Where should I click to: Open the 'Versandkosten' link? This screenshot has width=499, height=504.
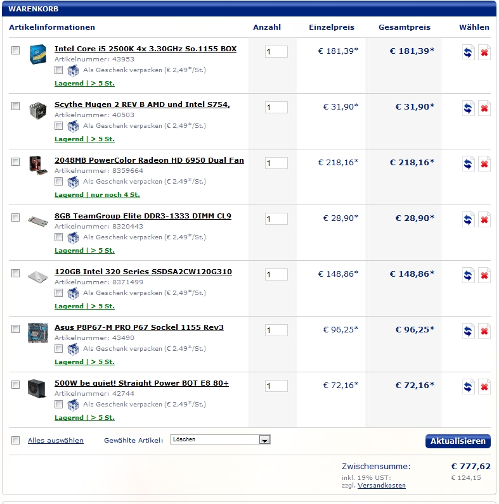coord(382,486)
